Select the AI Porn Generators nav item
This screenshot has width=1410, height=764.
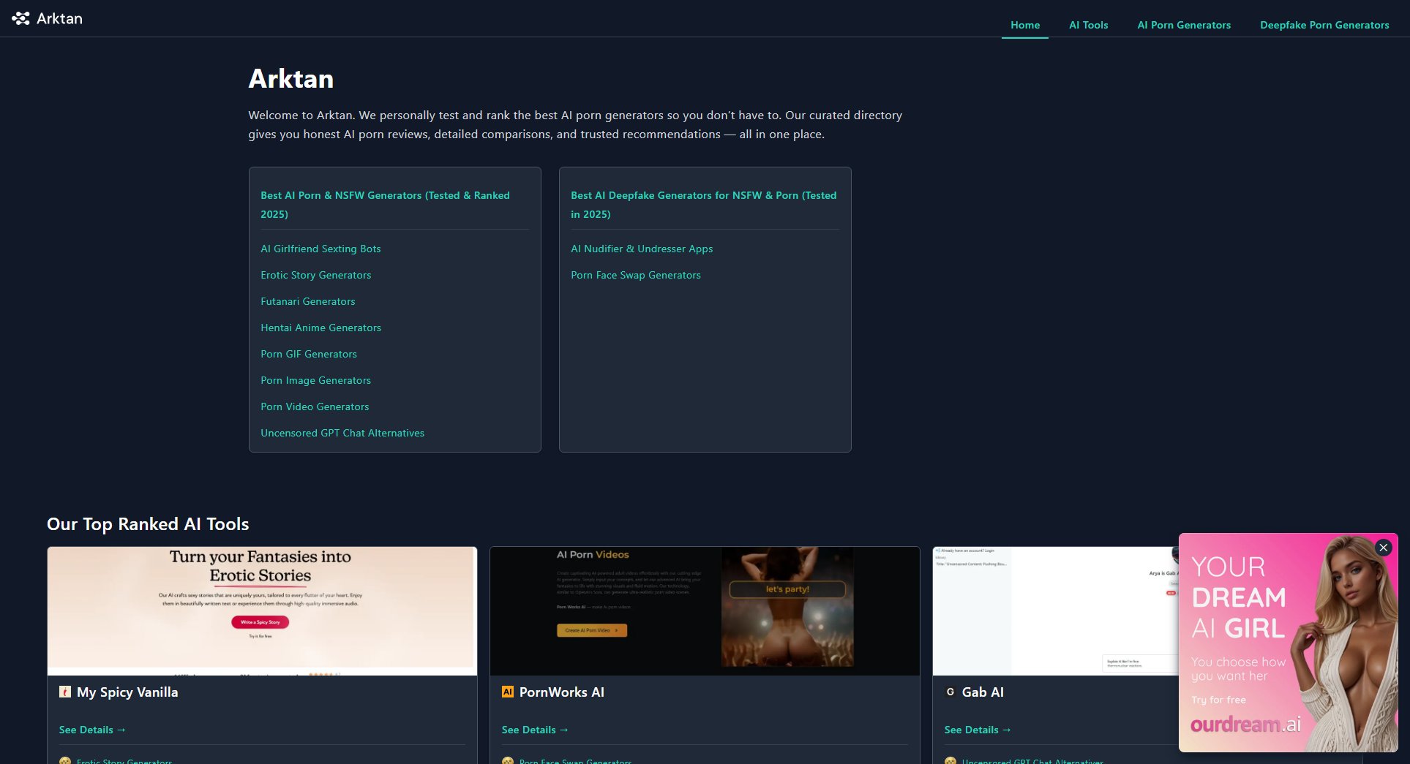pyautogui.click(x=1183, y=25)
